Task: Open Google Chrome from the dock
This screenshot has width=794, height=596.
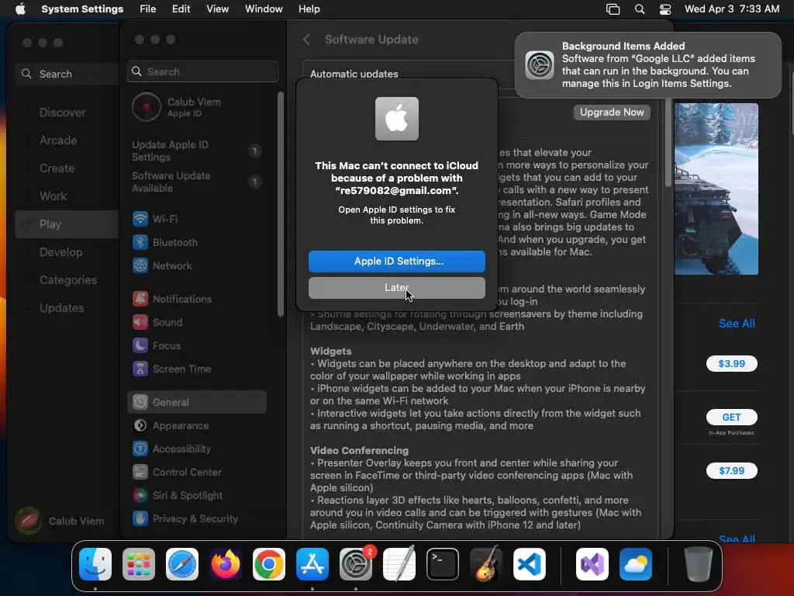Action: [x=269, y=564]
